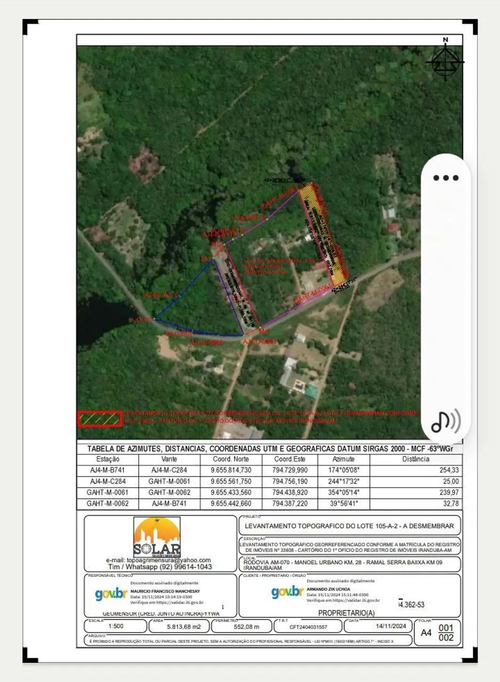The width and height of the screenshot is (500, 682).
Task: Click the SOLAR company logo
Action: [157, 537]
